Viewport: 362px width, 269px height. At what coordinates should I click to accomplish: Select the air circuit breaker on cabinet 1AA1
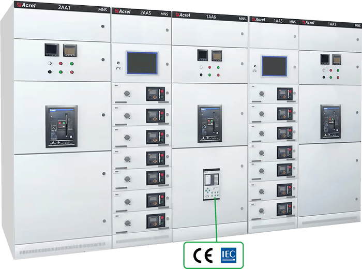330,122
